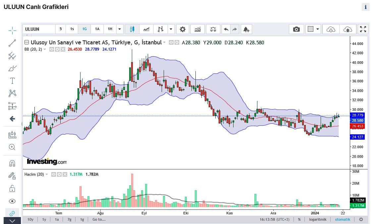Click the back arrow in left toolbar
Viewport: 373px width, 224px height.
point(12,119)
